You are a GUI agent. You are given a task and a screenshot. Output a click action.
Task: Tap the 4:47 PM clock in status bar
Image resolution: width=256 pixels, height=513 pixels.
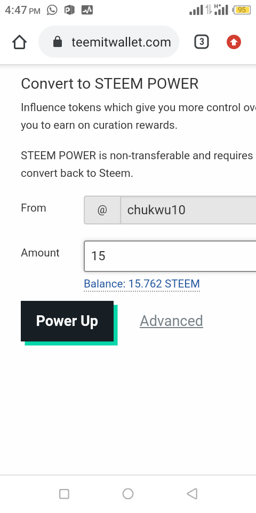pyautogui.click(x=22, y=10)
